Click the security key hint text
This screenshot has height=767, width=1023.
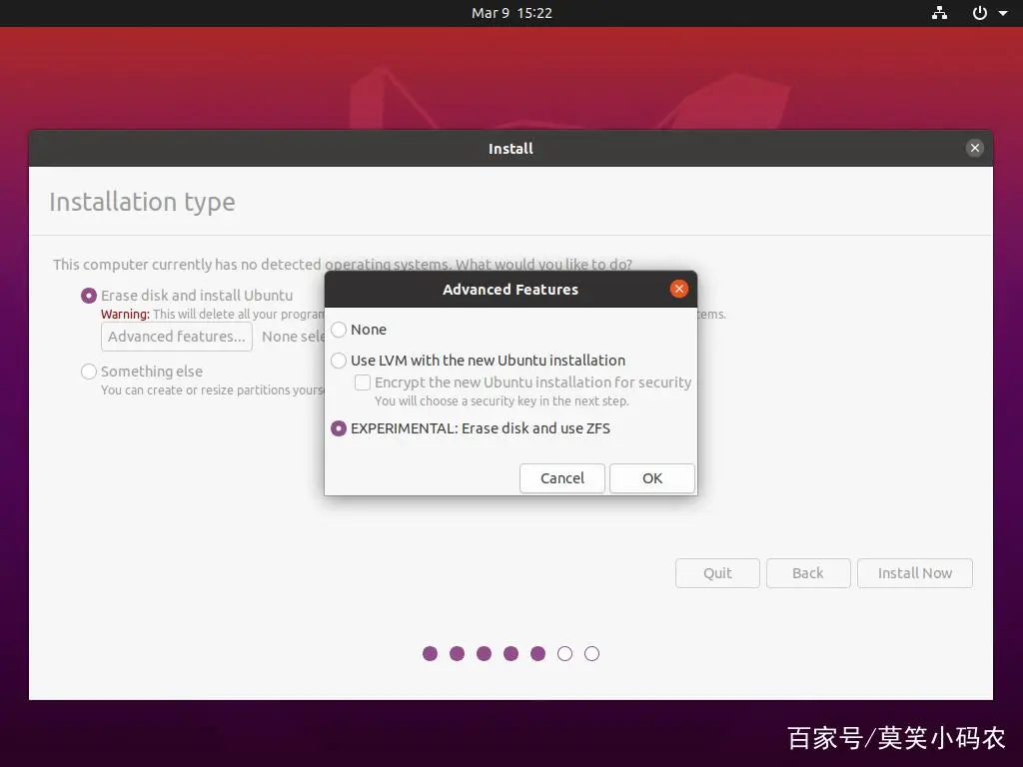[502, 401]
